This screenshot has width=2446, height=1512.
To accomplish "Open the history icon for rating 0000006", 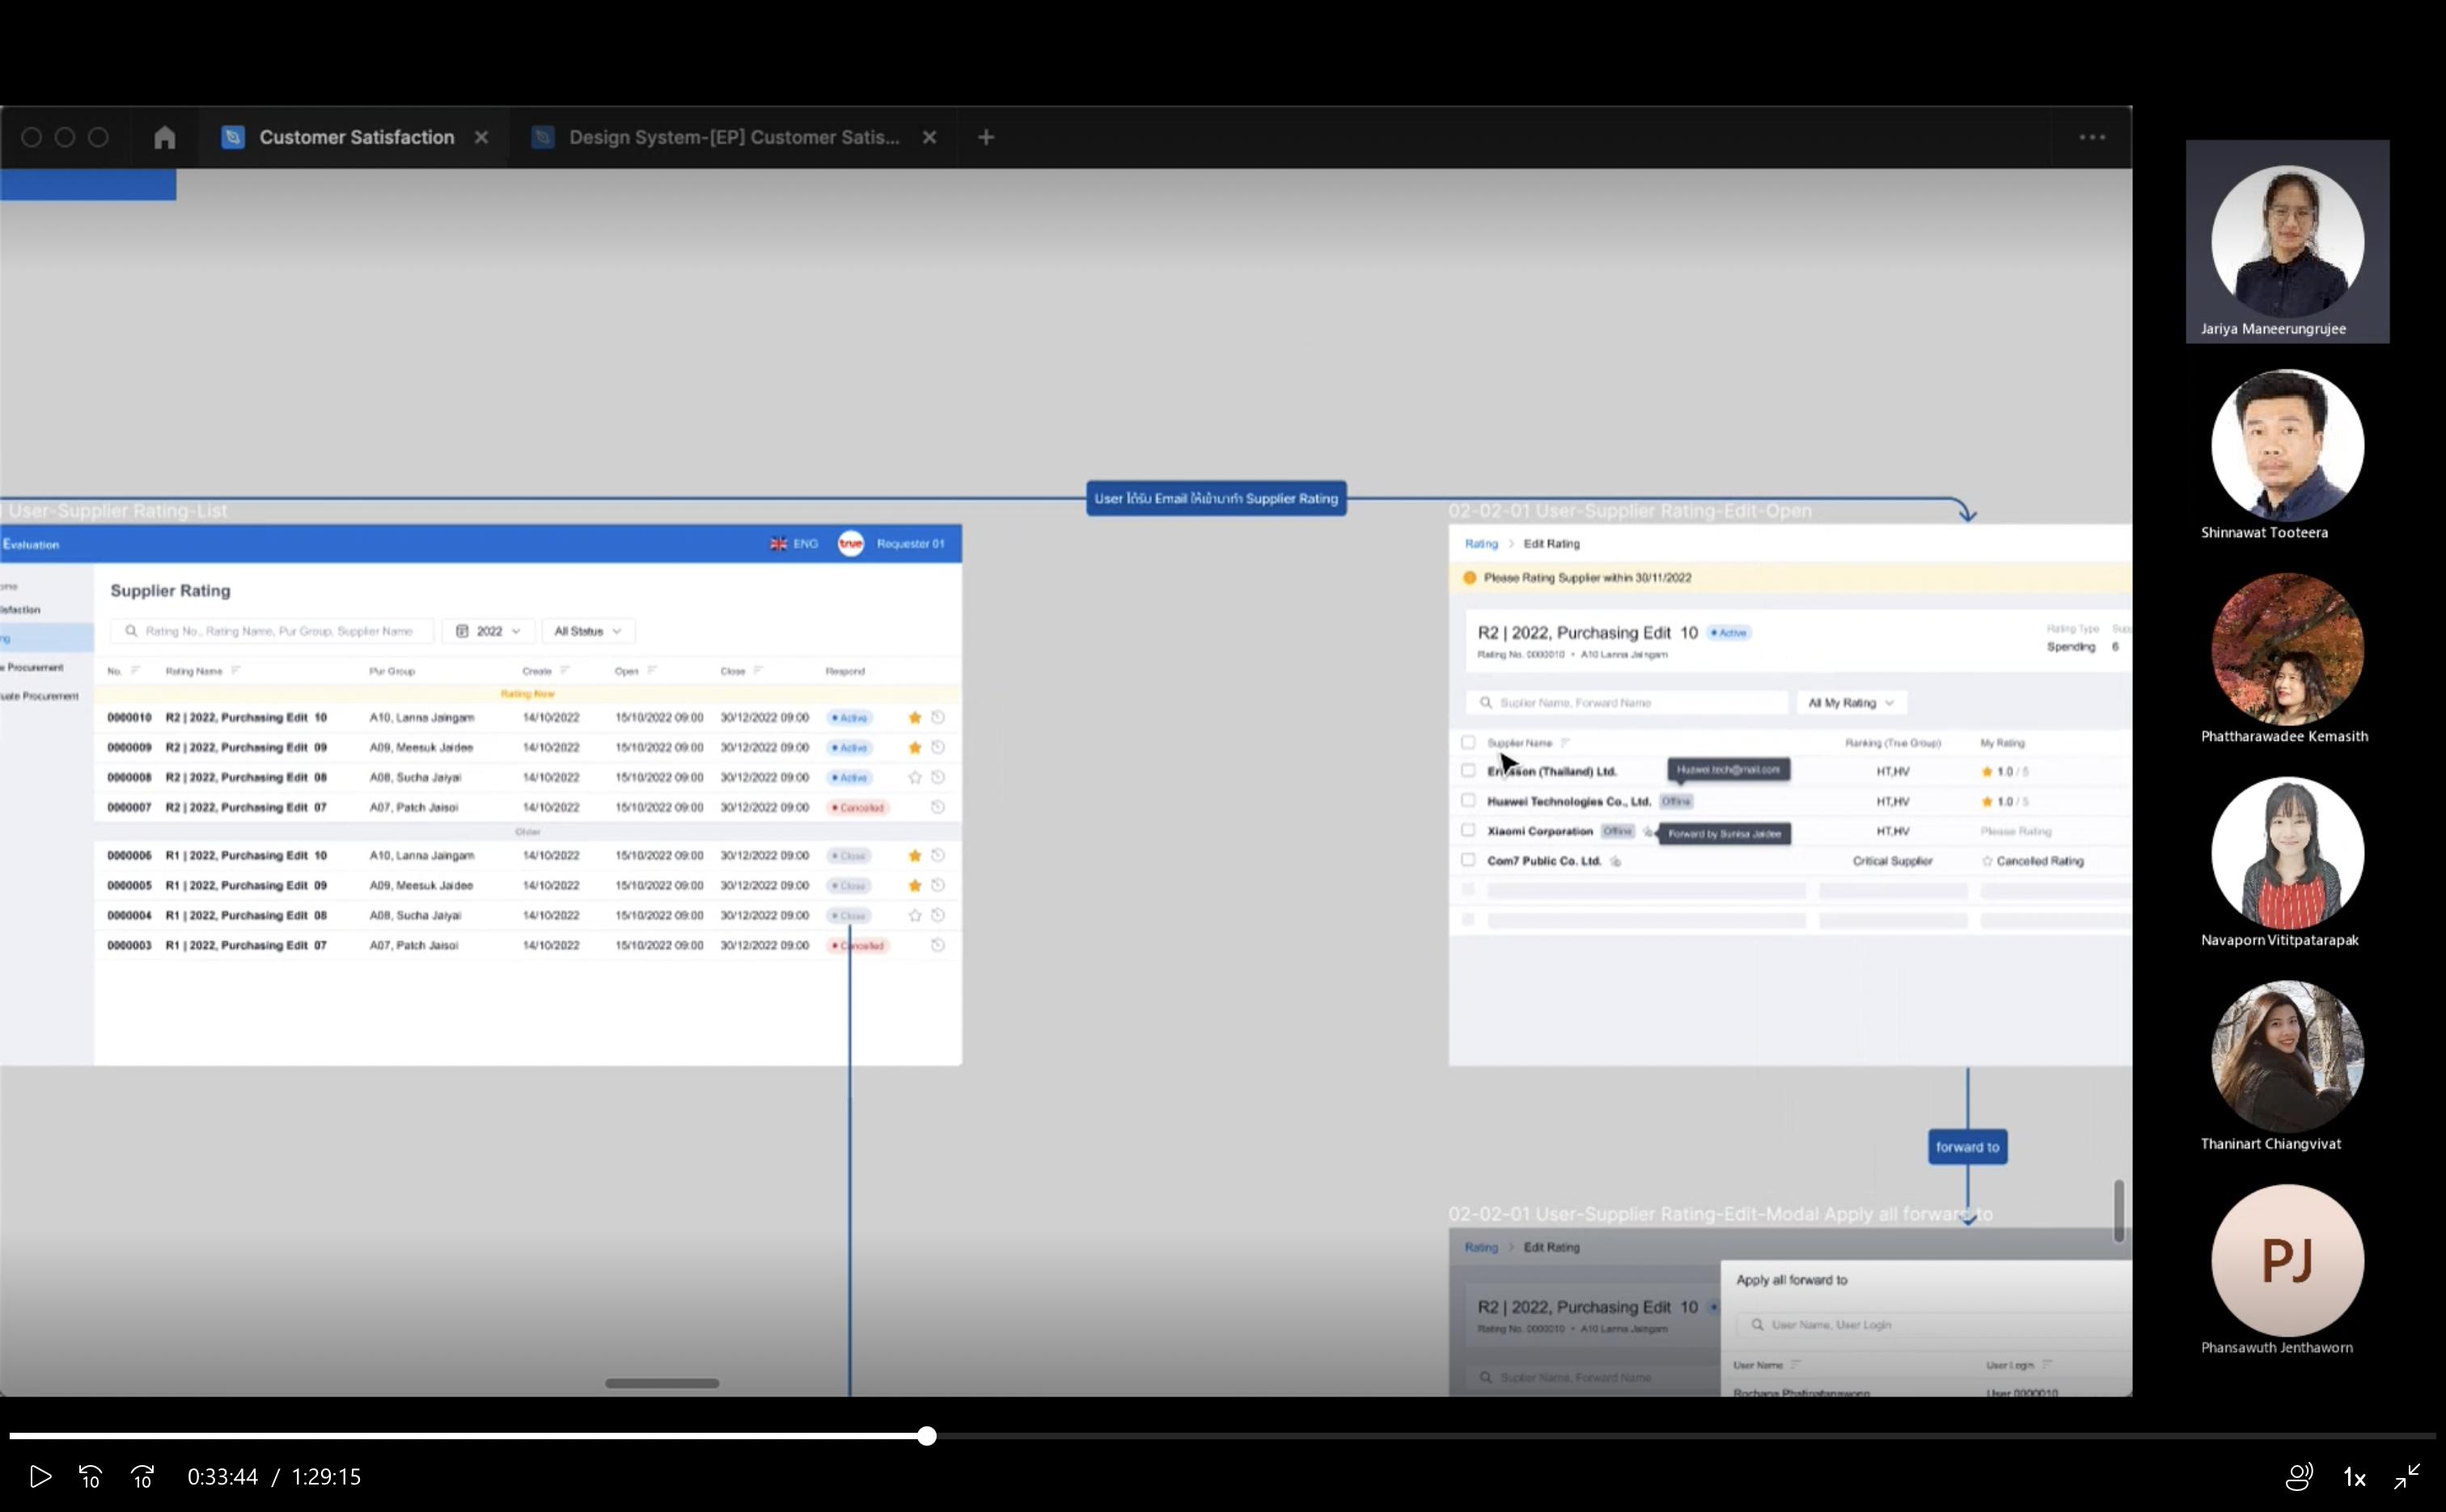I will coord(938,855).
